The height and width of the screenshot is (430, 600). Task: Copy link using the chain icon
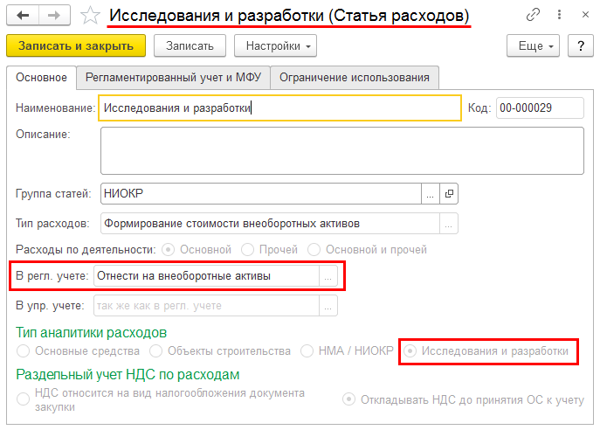coord(533,15)
